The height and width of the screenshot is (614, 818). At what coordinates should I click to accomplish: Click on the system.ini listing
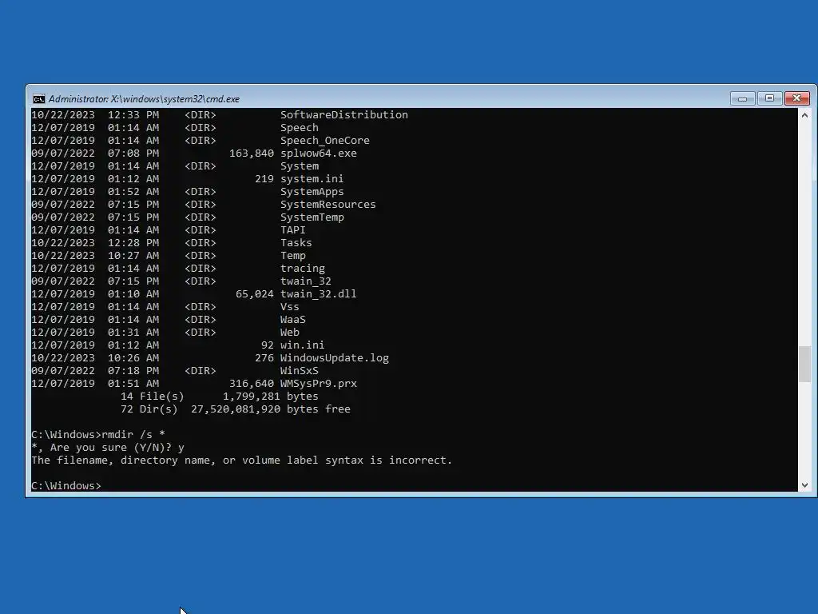point(187,179)
